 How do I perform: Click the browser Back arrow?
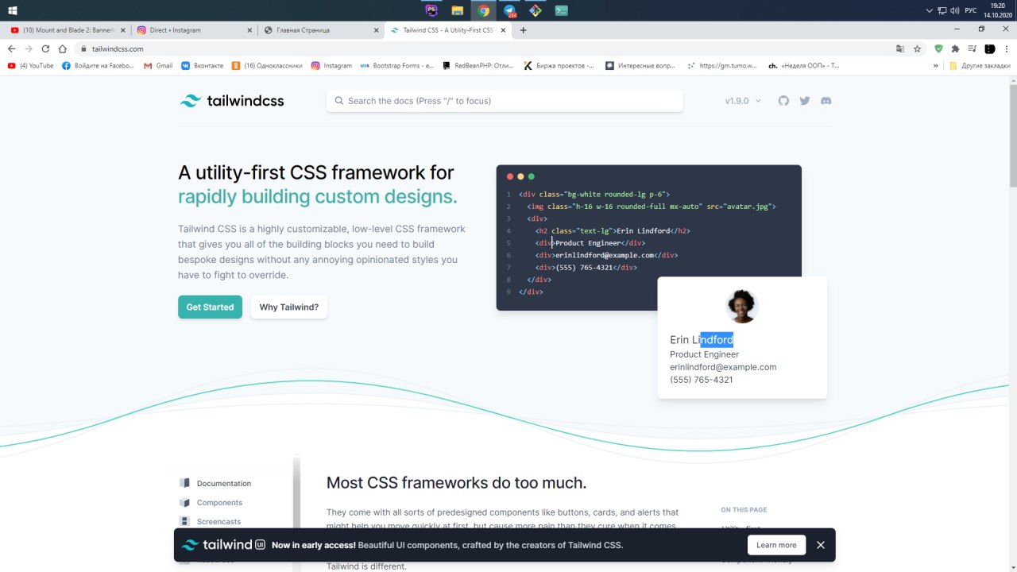pyautogui.click(x=11, y=48)
